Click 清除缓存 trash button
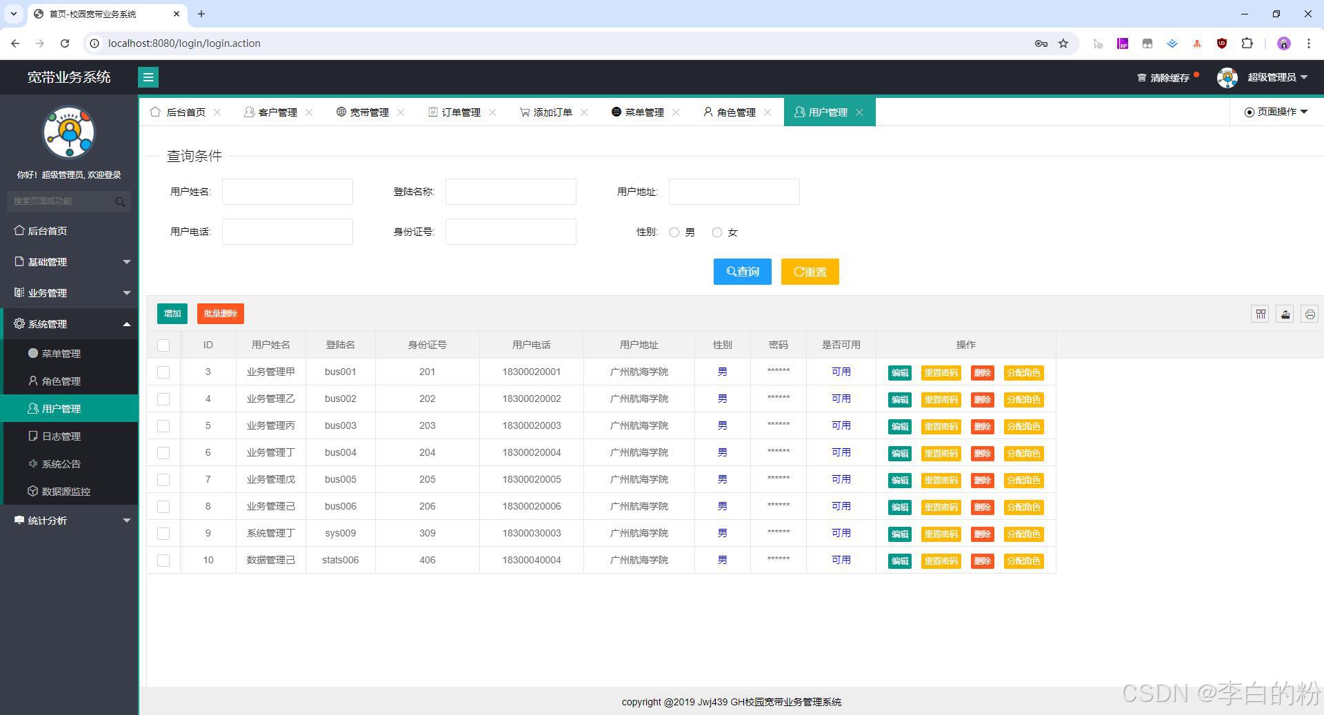Viewport: 1324px width, 715px height. coord(1163,78)
